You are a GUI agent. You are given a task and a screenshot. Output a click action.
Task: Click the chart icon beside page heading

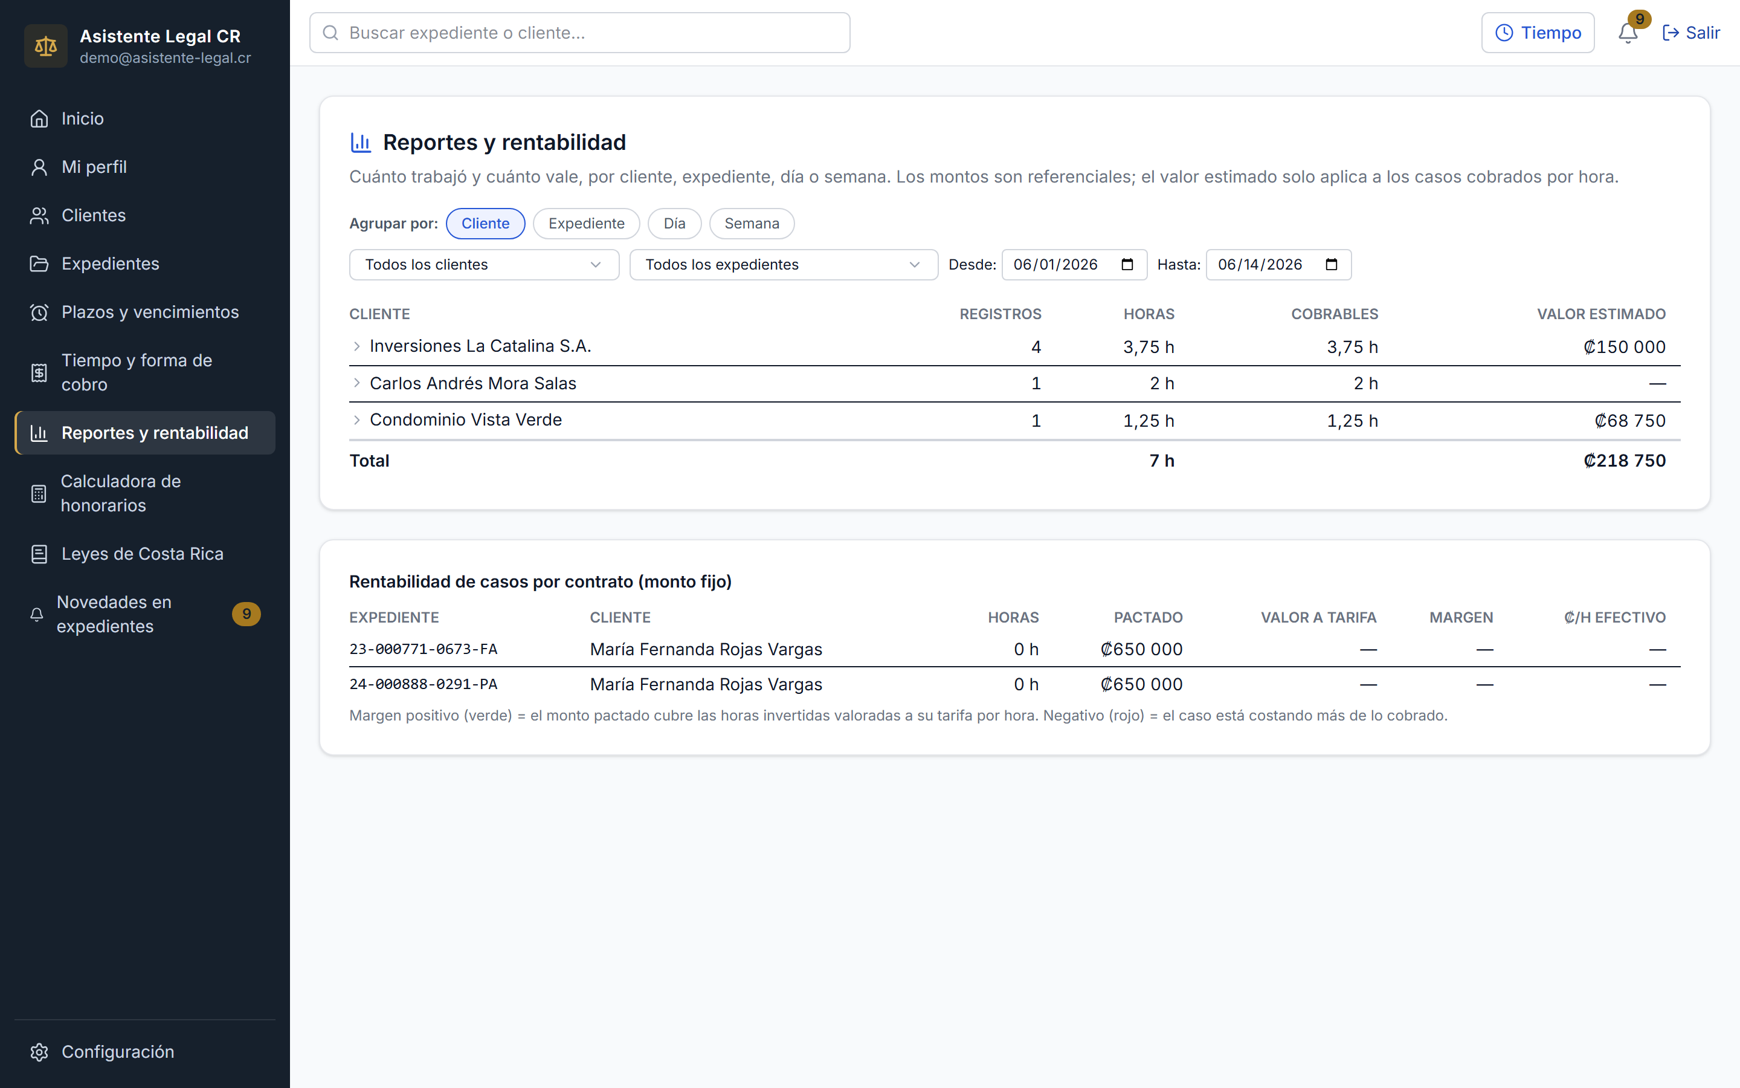click(x=360, y=142)
